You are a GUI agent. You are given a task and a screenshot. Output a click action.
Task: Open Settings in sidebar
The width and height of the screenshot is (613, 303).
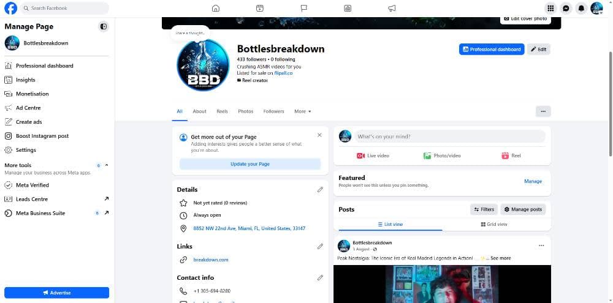[x=56, y=151]
